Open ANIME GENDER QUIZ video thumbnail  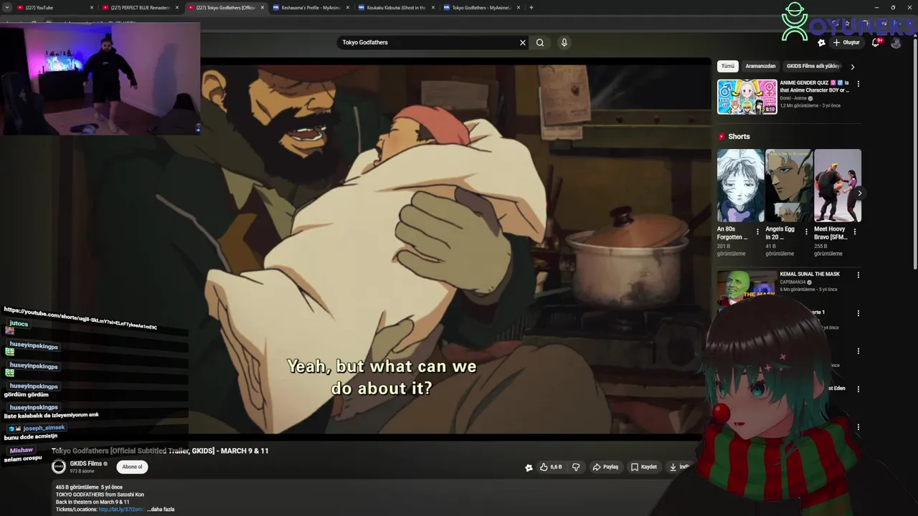pyautogui.click(x=747, y=97)
